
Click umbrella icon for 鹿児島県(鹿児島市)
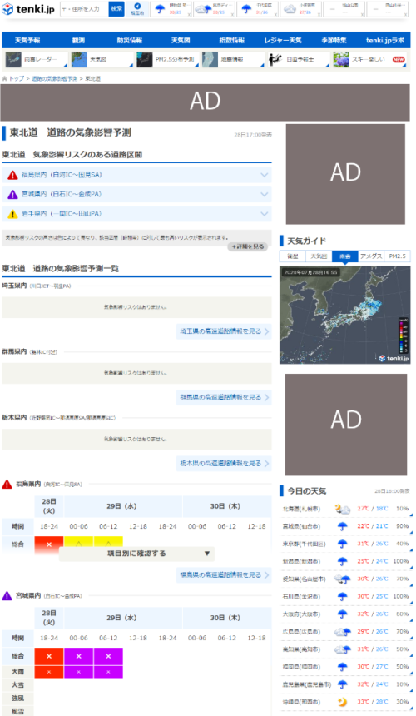pos(342,684)
